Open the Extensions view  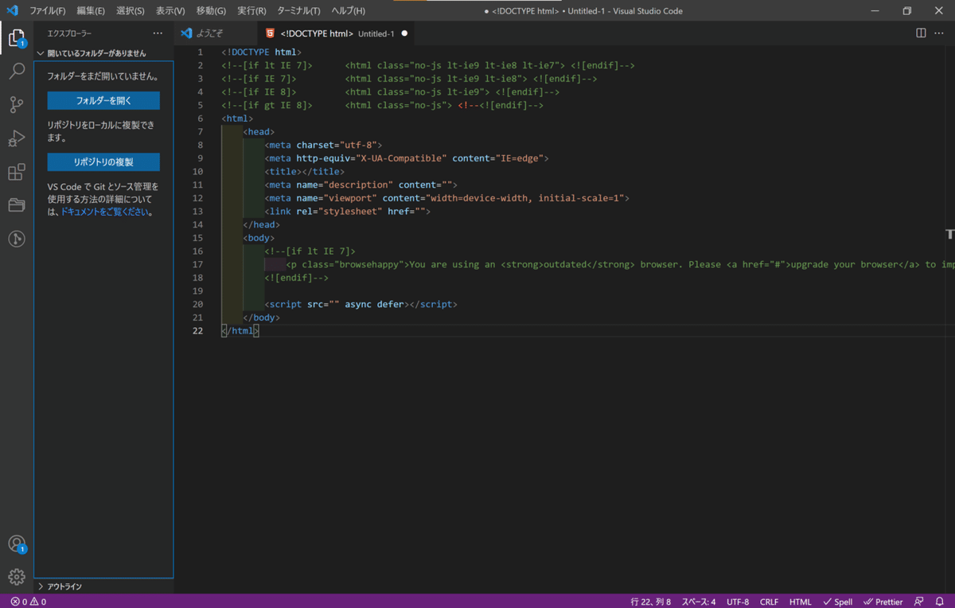[17, 172]
